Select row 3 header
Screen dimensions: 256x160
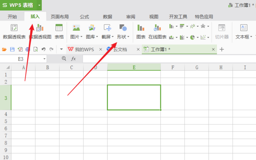coord(6,97)
